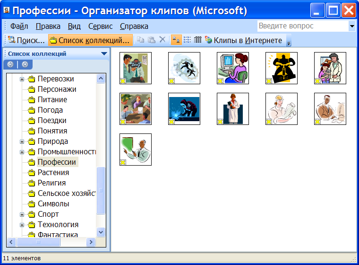The image size is (359, 265).
Task: Select the Персонажи collection
Action: click(57, 89)
